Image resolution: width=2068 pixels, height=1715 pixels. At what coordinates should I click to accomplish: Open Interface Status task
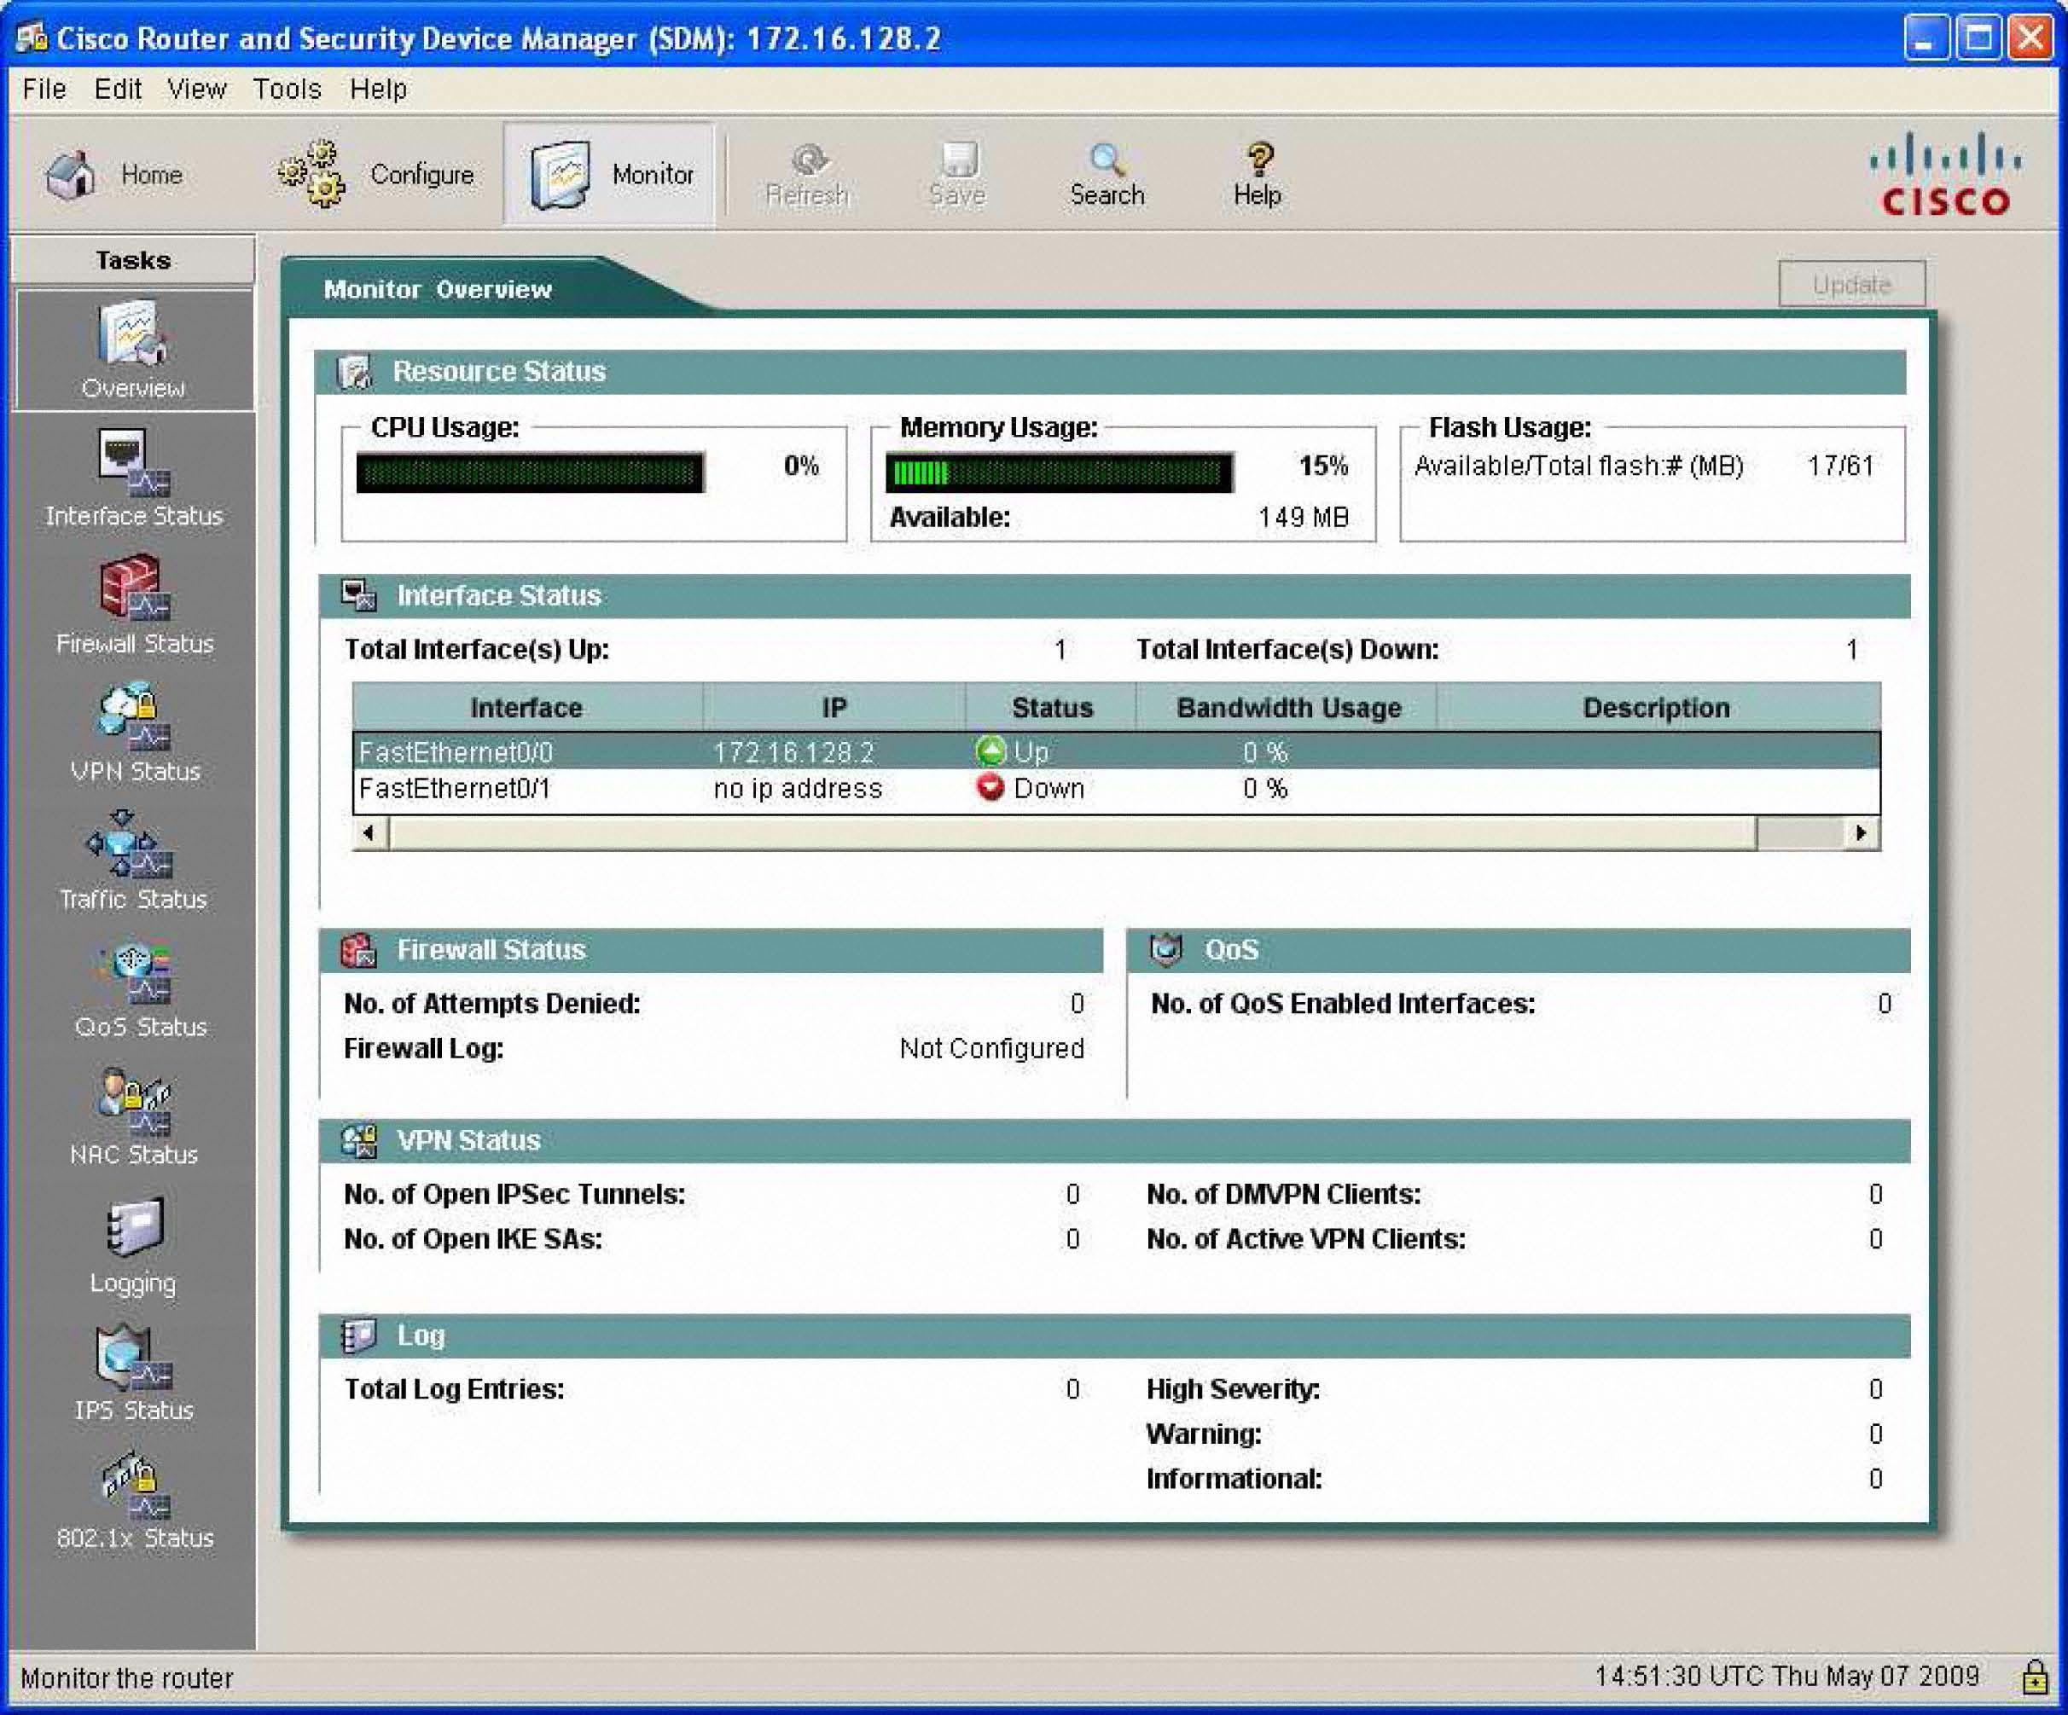coord(134,478)
